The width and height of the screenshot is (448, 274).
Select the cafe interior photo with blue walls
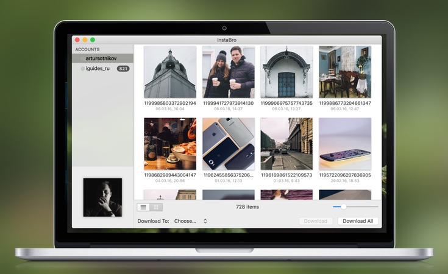click(x=344, y=72)
